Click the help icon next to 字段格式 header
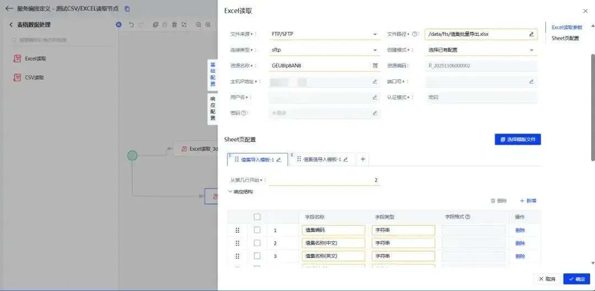Viewport: 595px width, 291px height. tap(468, 217)
